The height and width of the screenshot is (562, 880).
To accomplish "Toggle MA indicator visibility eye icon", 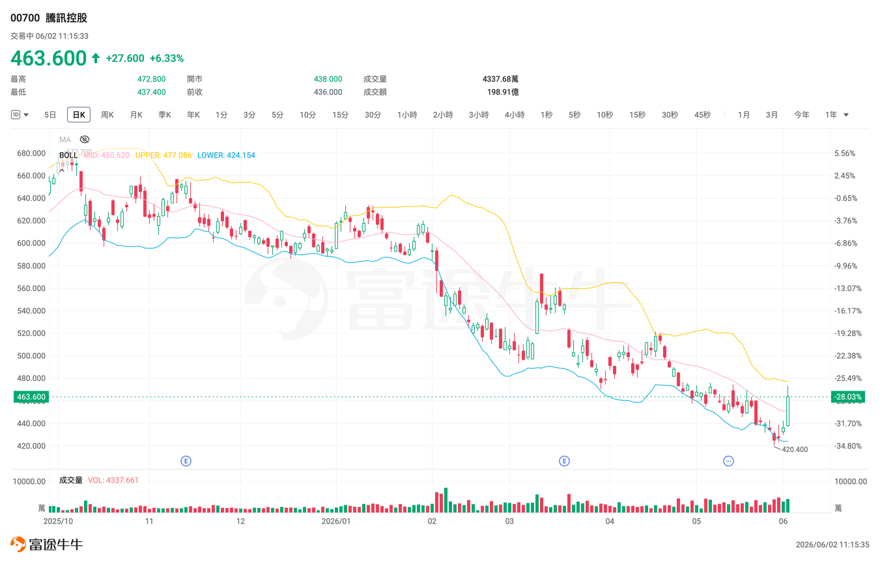I will (x=85, y=139).
